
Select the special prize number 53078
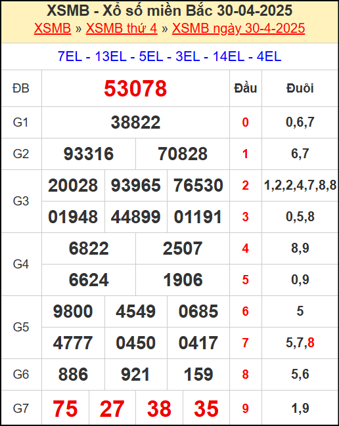pos(135,89)
